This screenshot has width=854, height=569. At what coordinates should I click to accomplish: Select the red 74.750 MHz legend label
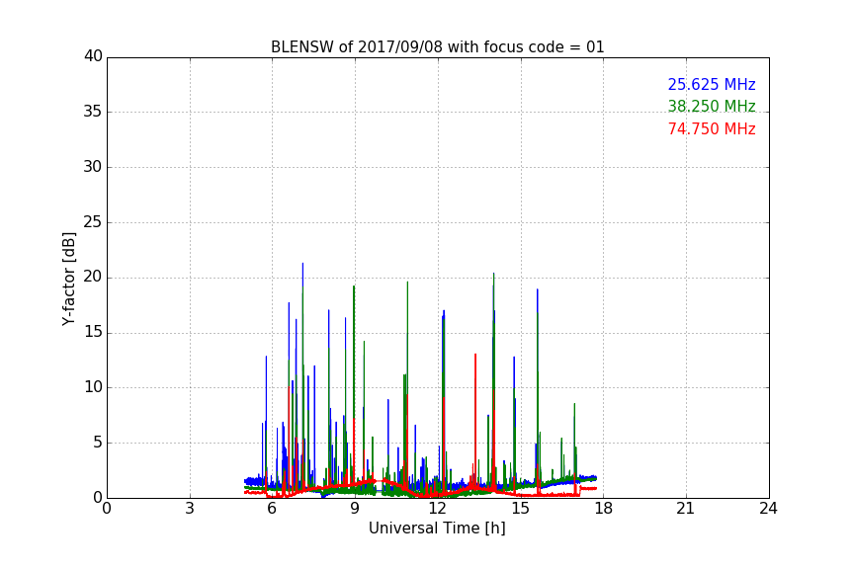[x=712, y=129]
